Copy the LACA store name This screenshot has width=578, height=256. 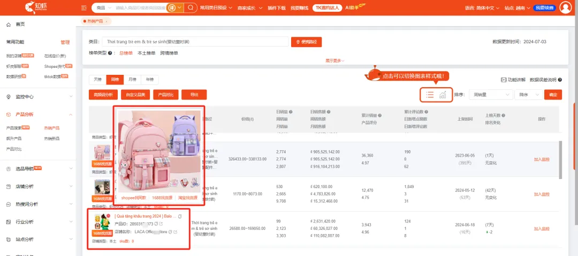pyautogui.click(x=170, y=232)
